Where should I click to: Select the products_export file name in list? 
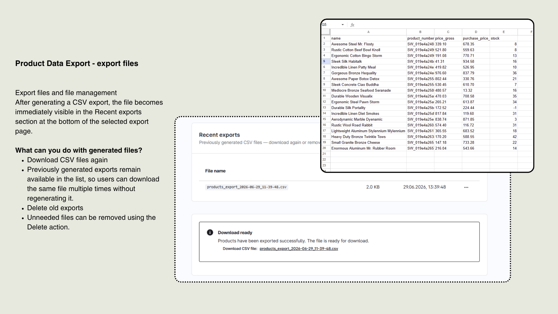(x=246, y=187)
